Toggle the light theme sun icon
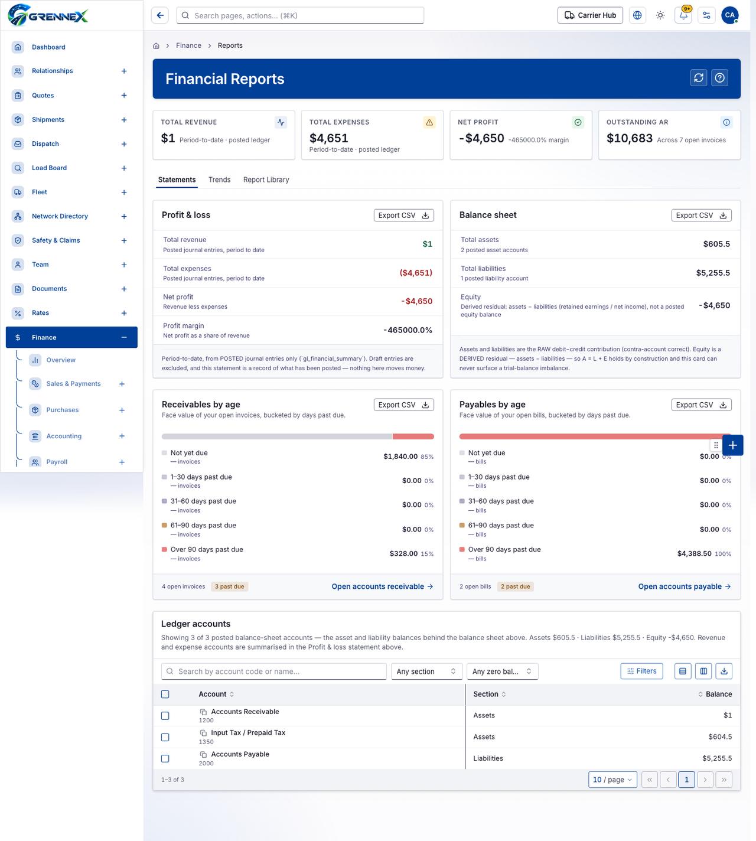 (660, 15)
